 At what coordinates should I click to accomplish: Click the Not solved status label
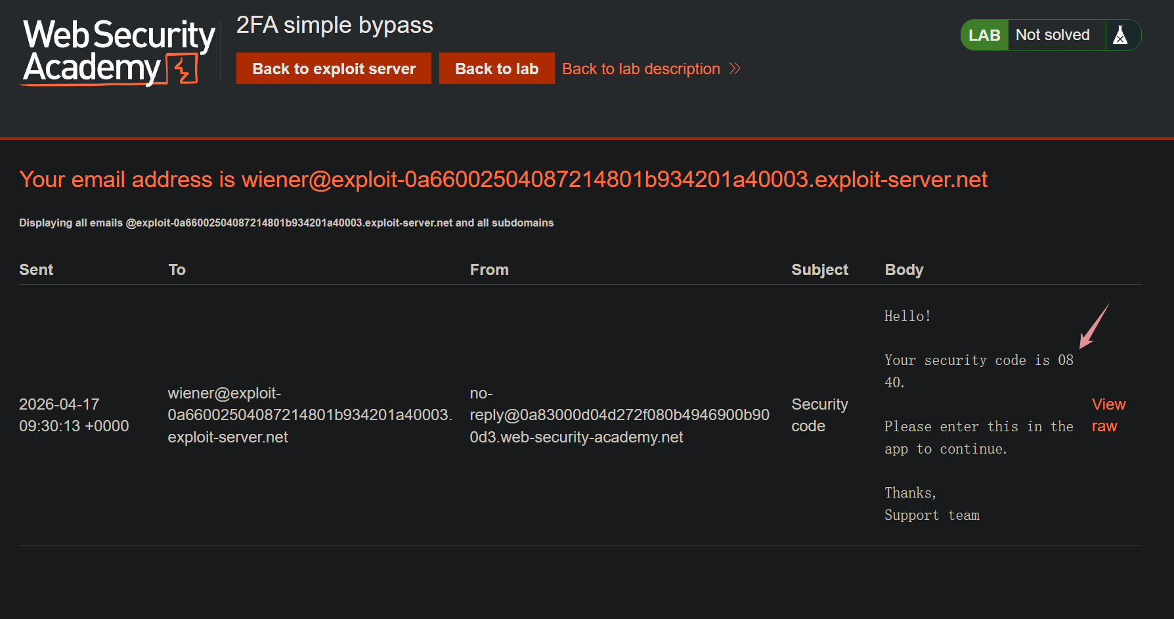[1053, 35]
